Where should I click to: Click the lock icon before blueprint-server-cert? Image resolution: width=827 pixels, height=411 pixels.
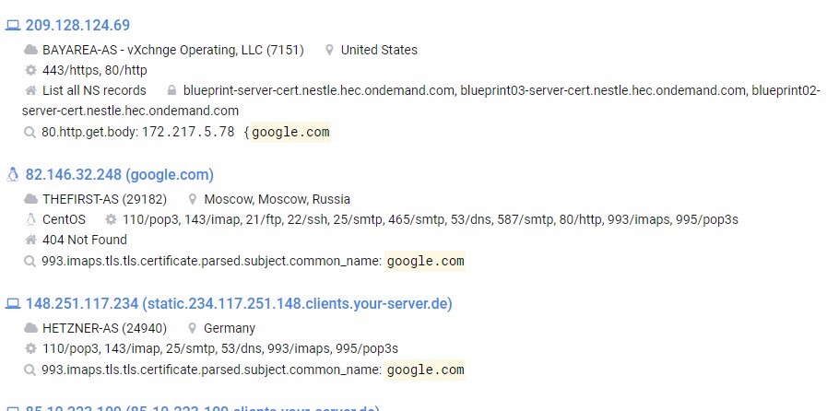[171, 90]
